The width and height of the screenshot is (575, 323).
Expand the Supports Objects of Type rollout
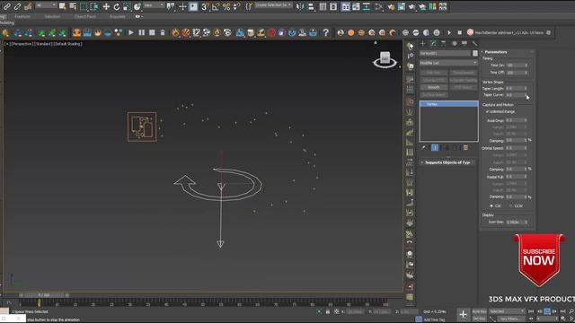tap(448, 162)
